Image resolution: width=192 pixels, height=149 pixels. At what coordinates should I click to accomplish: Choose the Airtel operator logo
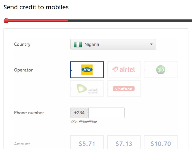point(124,70)
